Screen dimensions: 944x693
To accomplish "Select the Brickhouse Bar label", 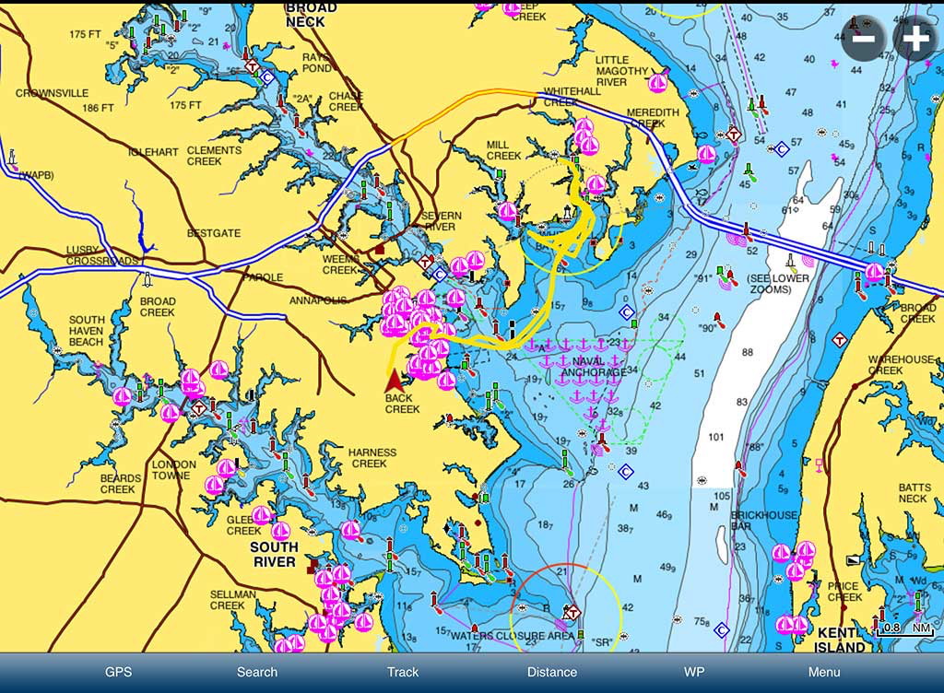I will pos(764,521).
